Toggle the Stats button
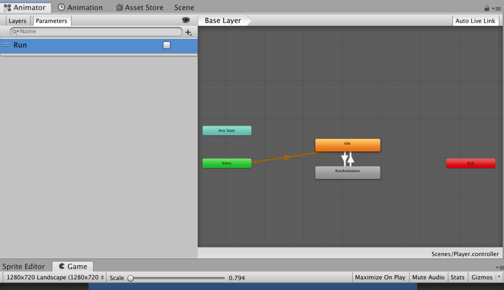 457,277
